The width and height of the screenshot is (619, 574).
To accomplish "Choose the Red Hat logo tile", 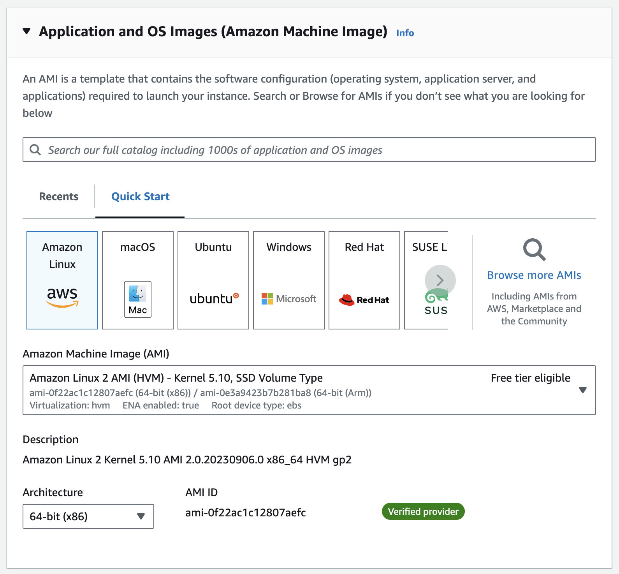I will (364, 280).
